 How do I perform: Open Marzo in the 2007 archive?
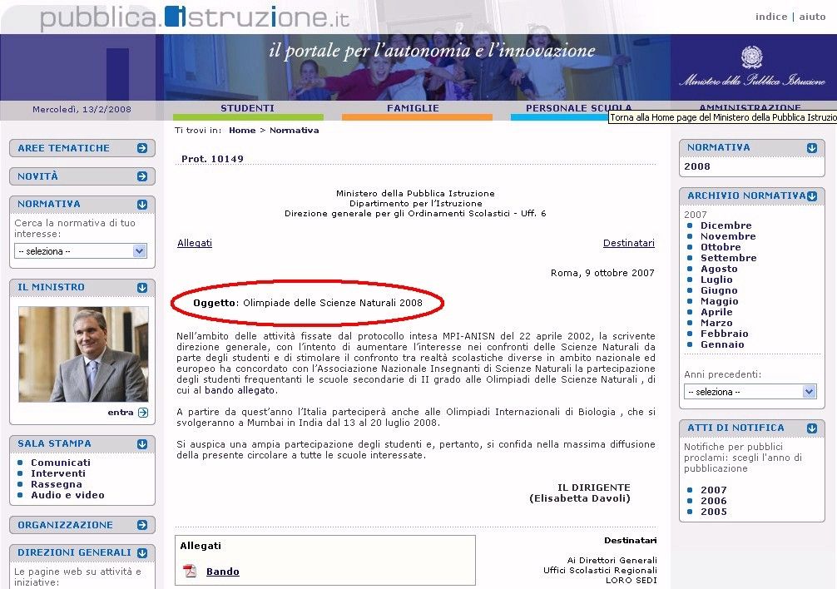(716, 323)
